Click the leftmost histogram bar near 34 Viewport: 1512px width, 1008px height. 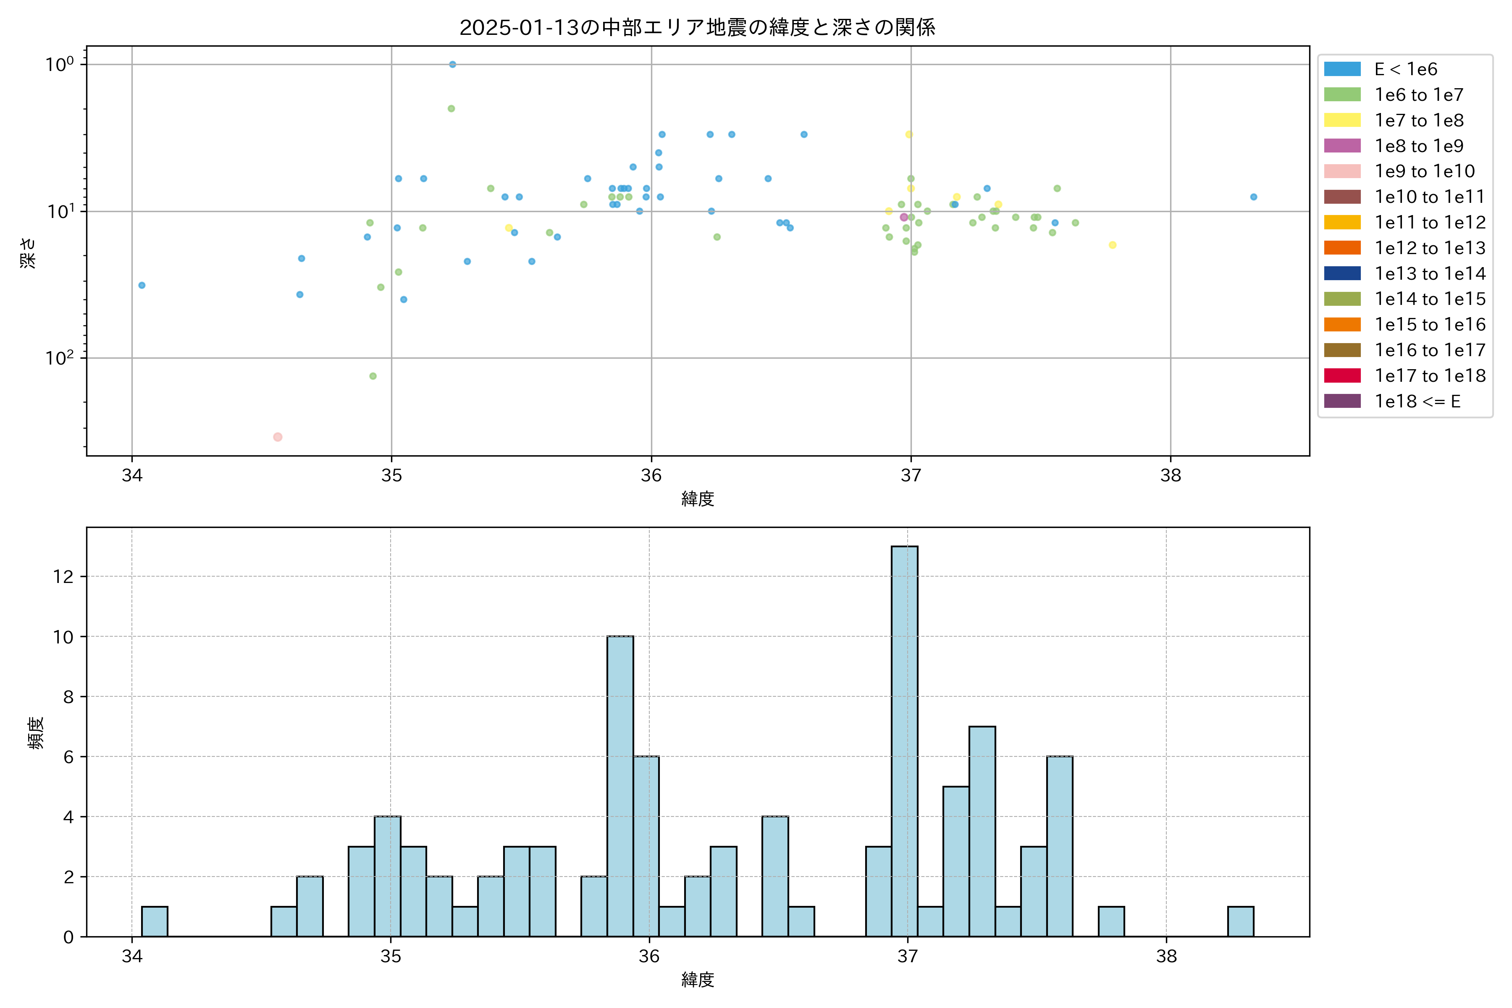tap(154, 921)
